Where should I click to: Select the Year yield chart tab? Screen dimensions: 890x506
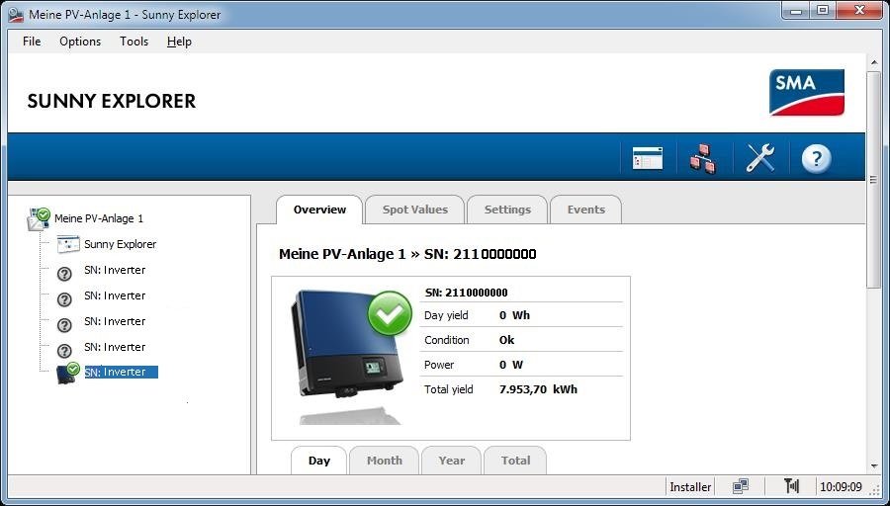[451, 461]
